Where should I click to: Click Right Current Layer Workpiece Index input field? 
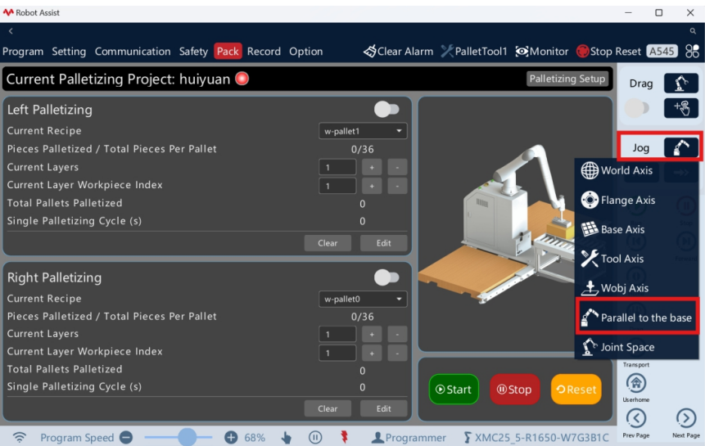(337, 353)
